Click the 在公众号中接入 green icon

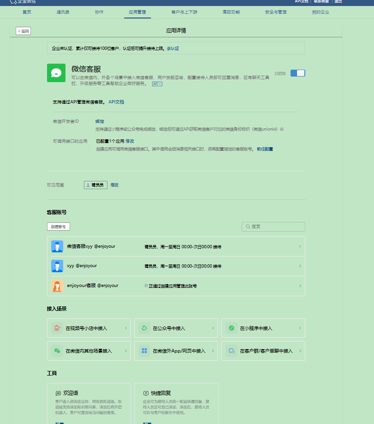pyautogui.click(x=144, y=328)
